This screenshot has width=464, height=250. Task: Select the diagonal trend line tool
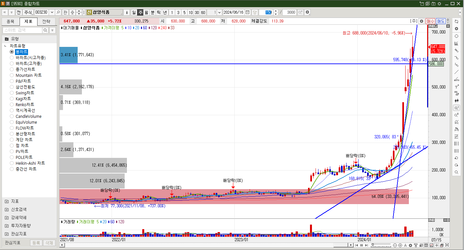coord(456,72)
